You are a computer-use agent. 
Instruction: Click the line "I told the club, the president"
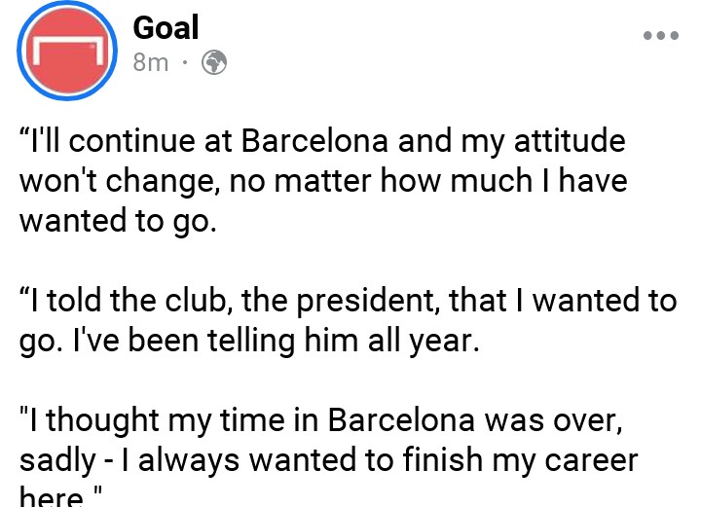pyautogui.click(x=347, y=301)
